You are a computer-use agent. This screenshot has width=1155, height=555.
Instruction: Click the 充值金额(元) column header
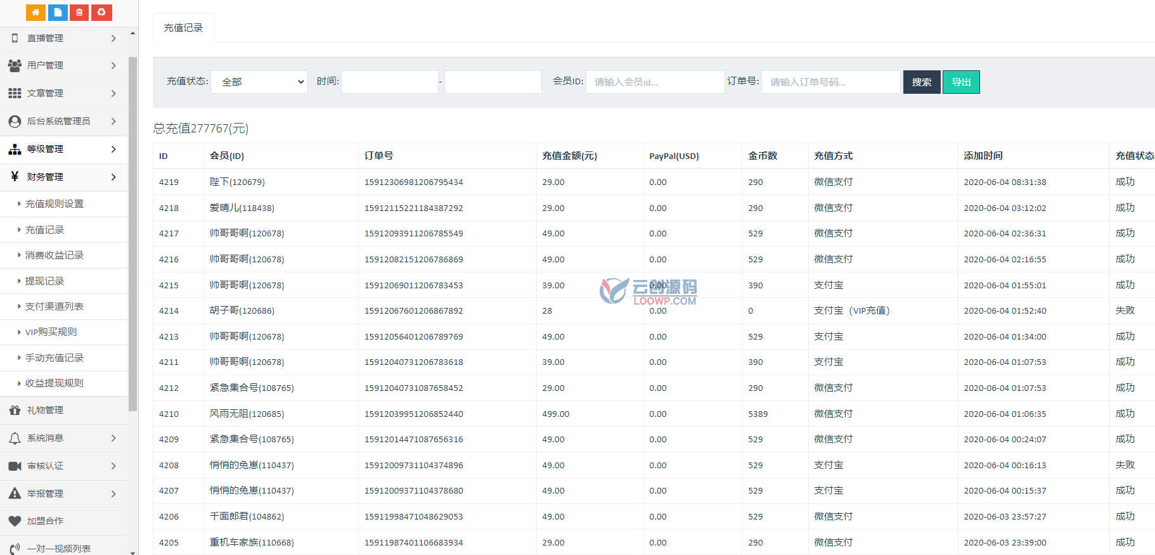569,156
